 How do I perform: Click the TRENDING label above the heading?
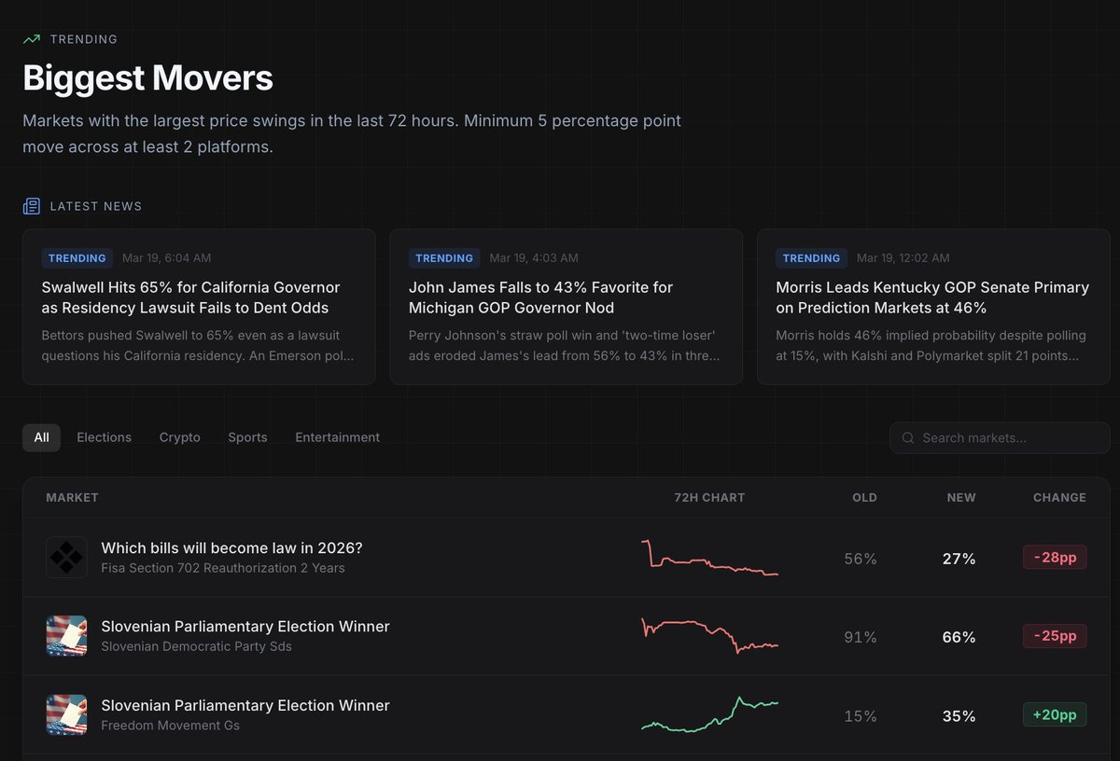click(84, 39)
